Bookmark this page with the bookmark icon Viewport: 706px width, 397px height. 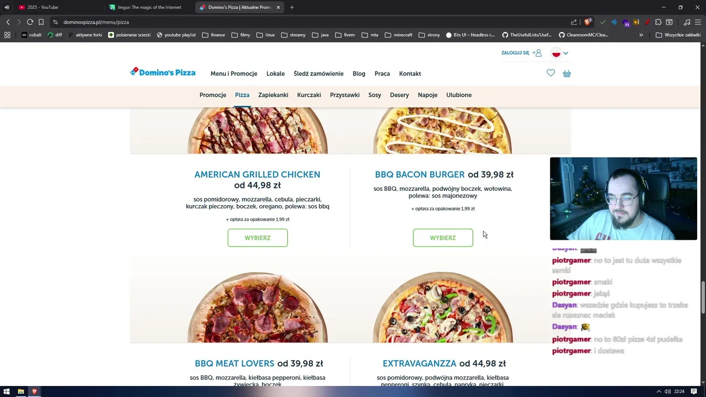coord(41,22)
